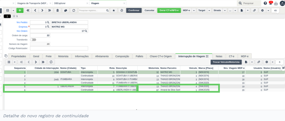
Task: Expand the MDF-e dropdown arrow
Action: 194,11
